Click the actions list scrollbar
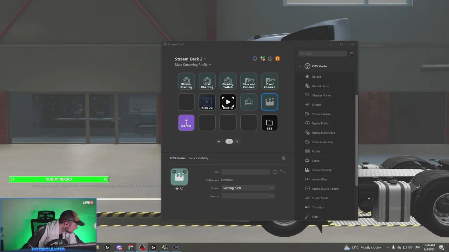The width and height of the screenshot is (449, 252). 356,140
